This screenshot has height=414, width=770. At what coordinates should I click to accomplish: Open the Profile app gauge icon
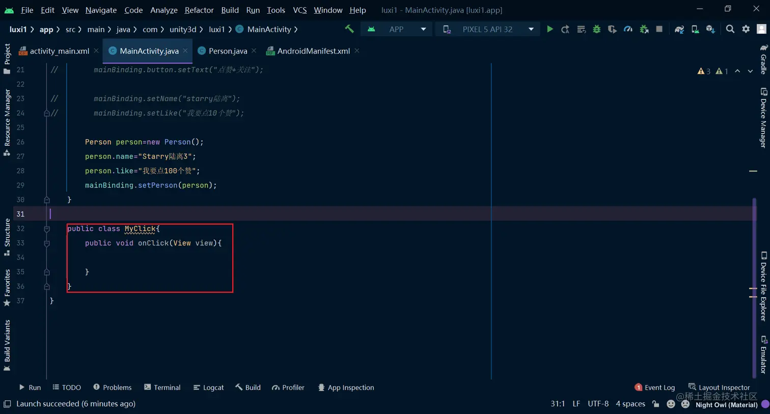628,29
